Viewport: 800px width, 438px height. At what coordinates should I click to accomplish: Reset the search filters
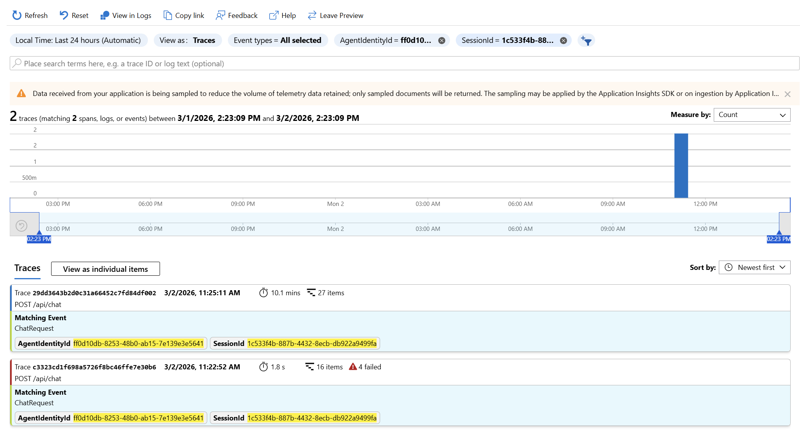73,15
